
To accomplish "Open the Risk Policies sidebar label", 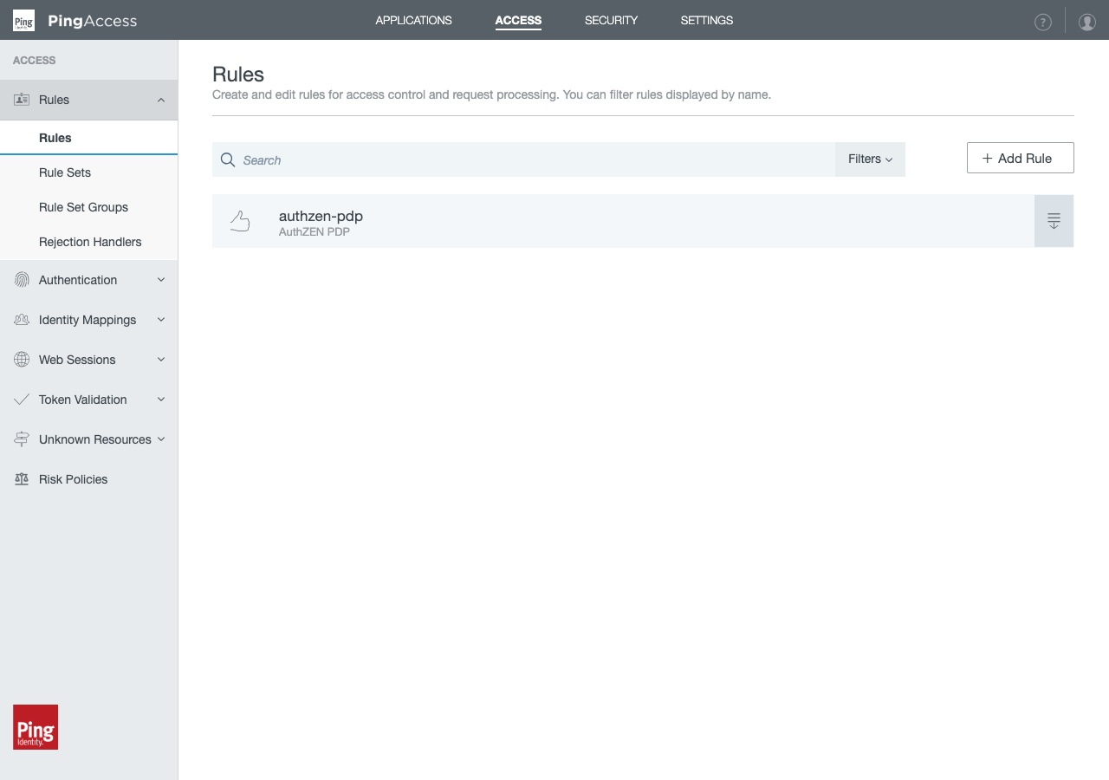I will (x=73, y=479).
